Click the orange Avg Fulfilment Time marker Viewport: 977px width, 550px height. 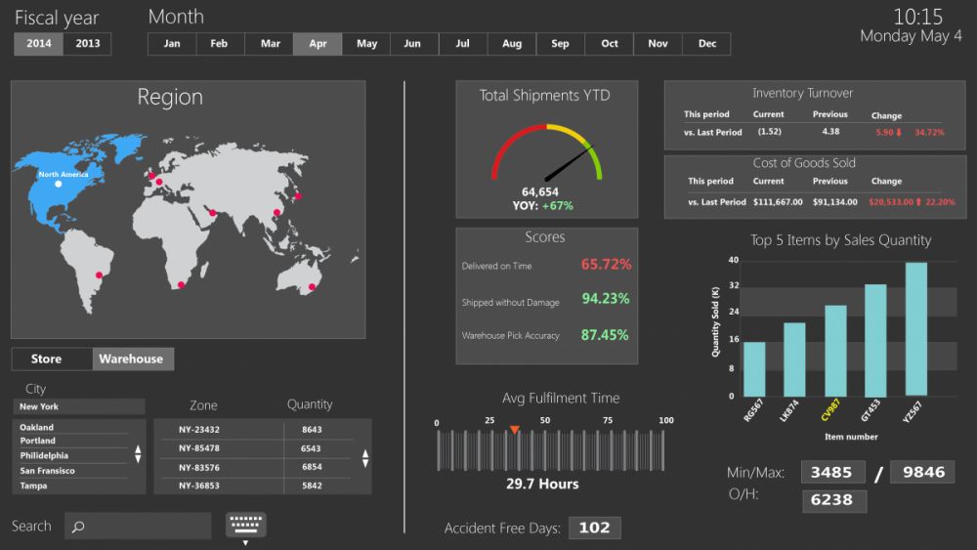point(514,430)
